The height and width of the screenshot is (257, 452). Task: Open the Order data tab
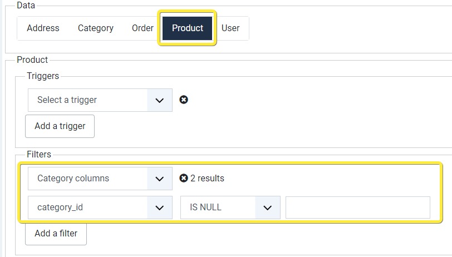point(143,28)
